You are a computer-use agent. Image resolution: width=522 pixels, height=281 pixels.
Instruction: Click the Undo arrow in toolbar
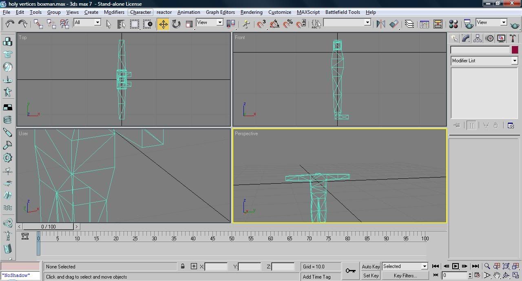[x=10, y=24]
